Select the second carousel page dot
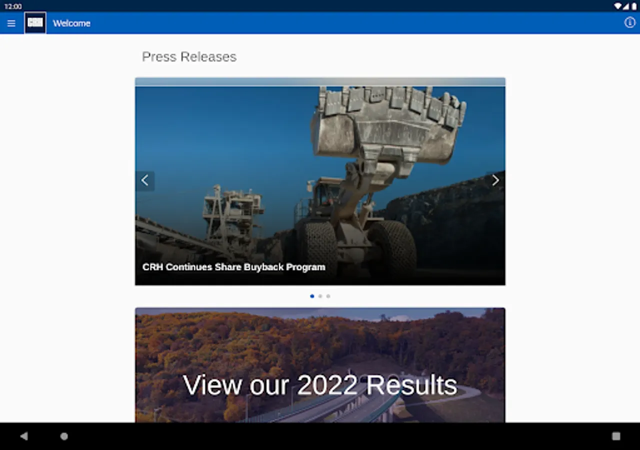Viewport: 640px width, 450px height. tap(320, 296)
